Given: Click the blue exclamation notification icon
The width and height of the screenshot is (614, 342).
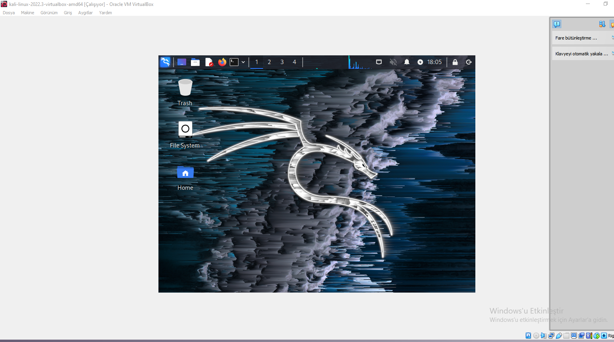Looking at the screenshot, I should [557, 24].
